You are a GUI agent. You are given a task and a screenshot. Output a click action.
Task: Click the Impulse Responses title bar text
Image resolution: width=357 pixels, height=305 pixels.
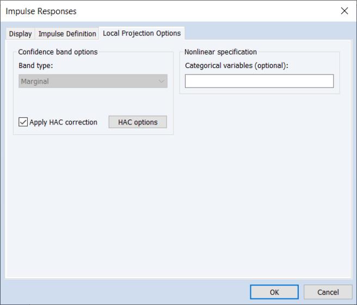pos(41,11)
